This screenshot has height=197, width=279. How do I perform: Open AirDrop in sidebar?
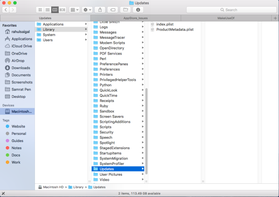coord(15,60)
